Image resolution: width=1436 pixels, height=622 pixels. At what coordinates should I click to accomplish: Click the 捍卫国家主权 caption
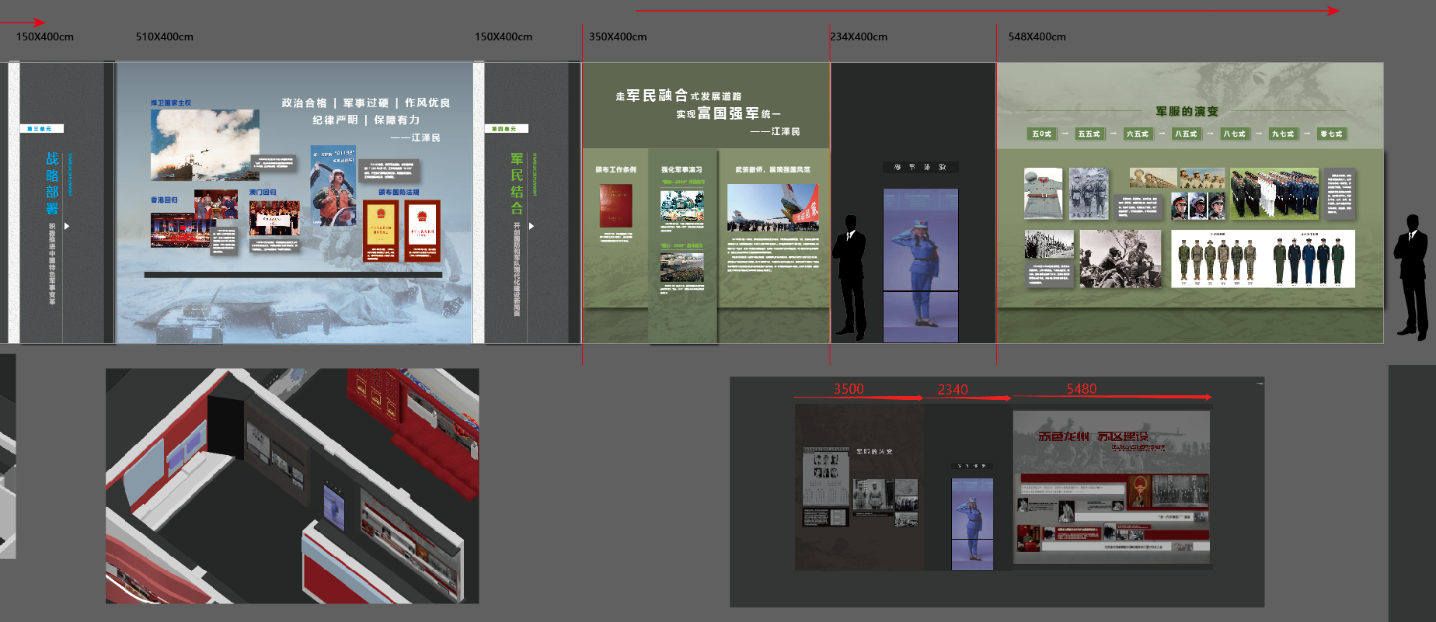(171, 103)
